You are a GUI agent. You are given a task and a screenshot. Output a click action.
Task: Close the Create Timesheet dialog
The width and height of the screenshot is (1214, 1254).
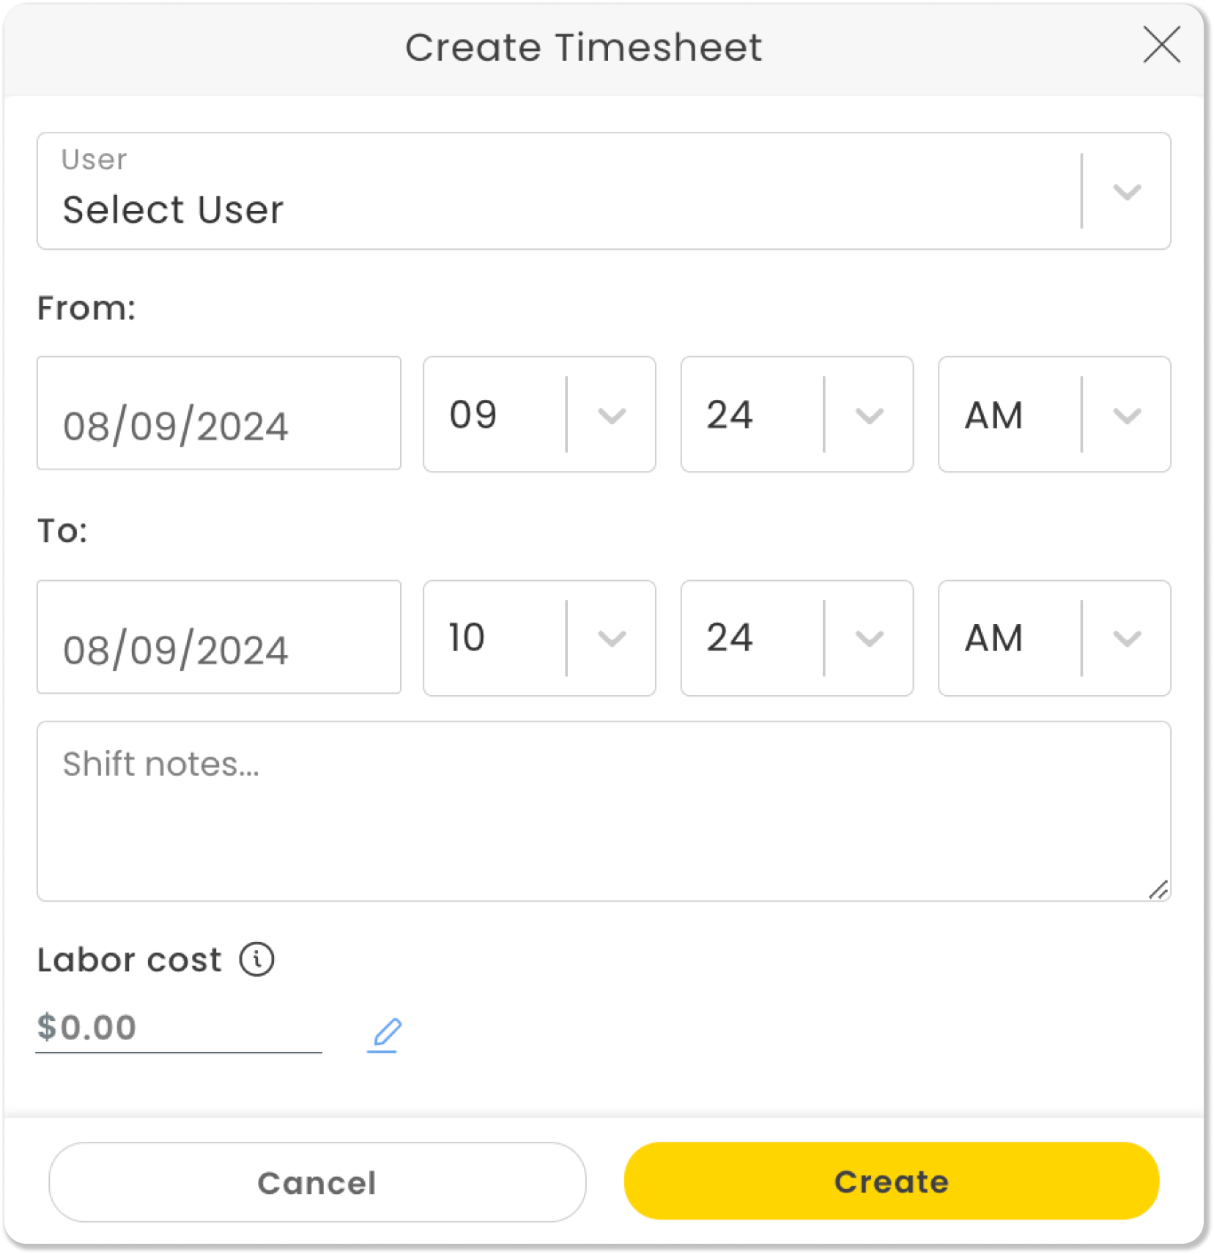[x=1161, y=45]
